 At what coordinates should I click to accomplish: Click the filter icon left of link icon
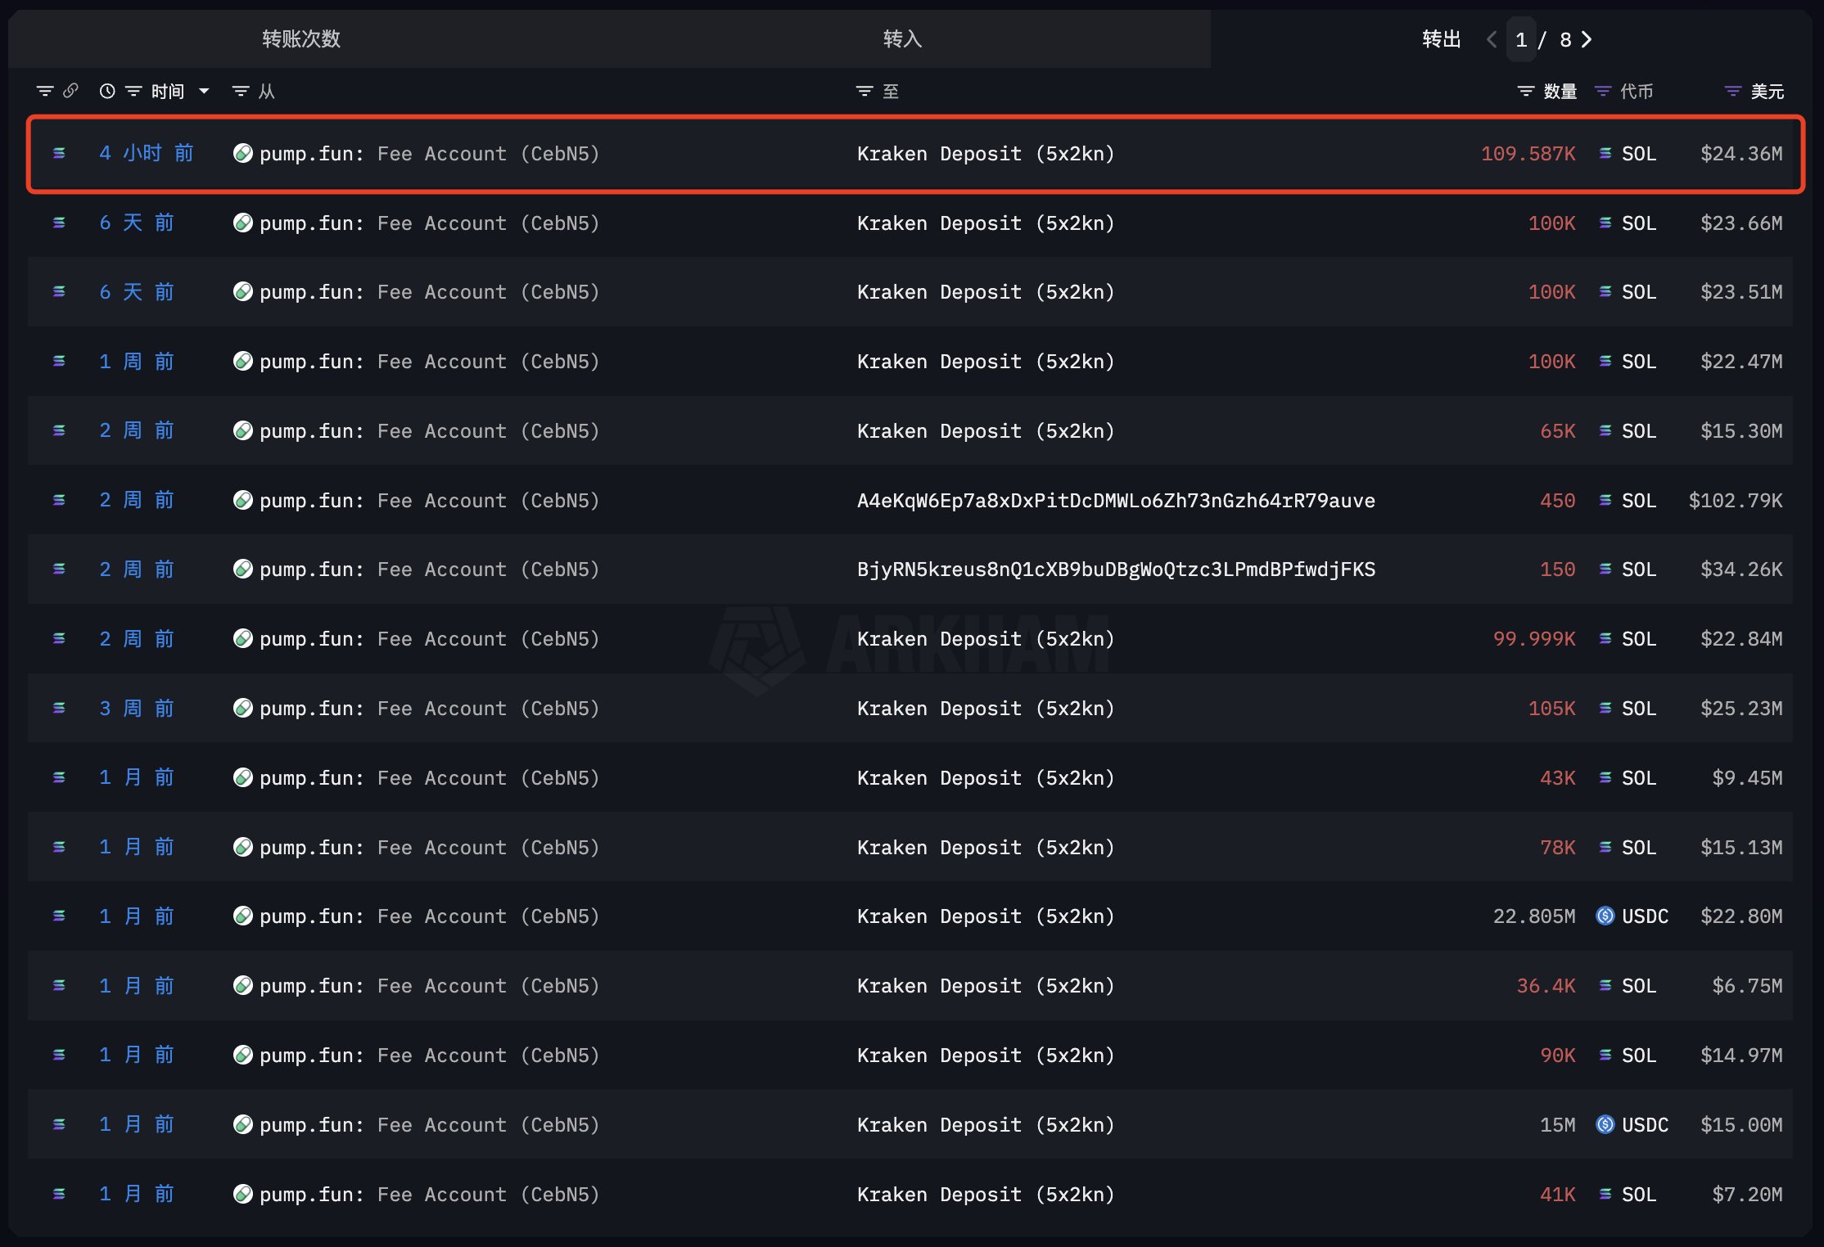click(45, 91)
